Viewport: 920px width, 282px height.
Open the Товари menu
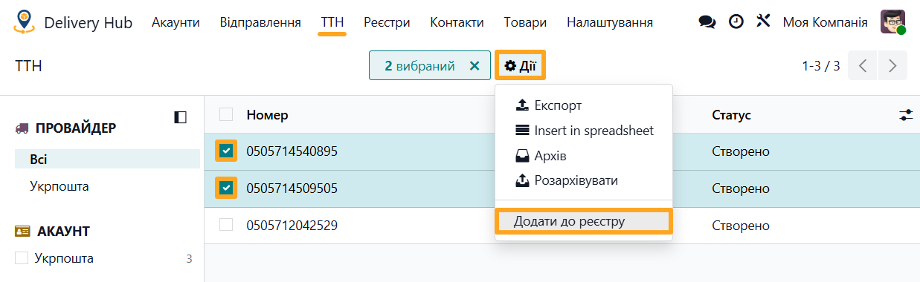tap(525, 22)
